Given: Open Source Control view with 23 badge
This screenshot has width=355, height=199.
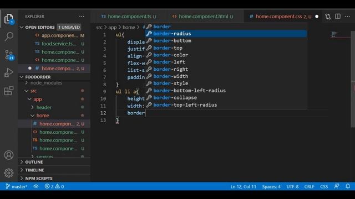Looking at the screenshot, I should coord(9,55).
